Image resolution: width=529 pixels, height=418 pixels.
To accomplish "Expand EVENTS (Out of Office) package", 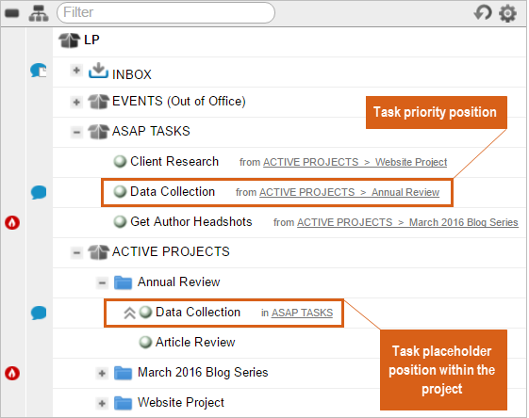I will click(x=76, y=102).
